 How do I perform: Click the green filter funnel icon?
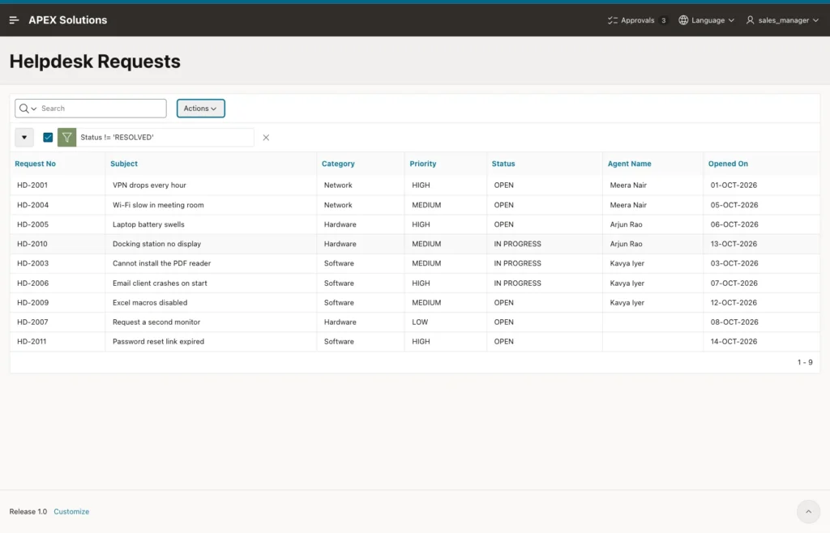(66, 138)
